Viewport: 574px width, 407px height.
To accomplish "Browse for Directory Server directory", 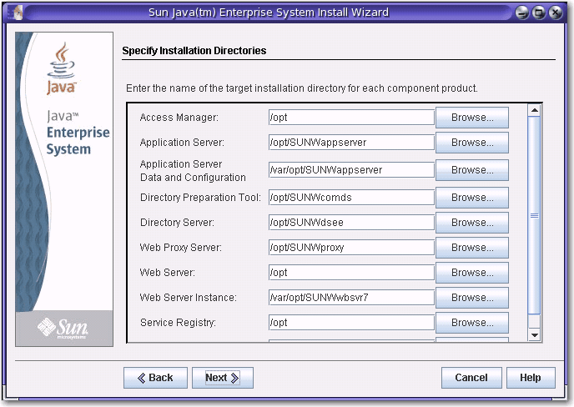I will (x=472, y=223).
